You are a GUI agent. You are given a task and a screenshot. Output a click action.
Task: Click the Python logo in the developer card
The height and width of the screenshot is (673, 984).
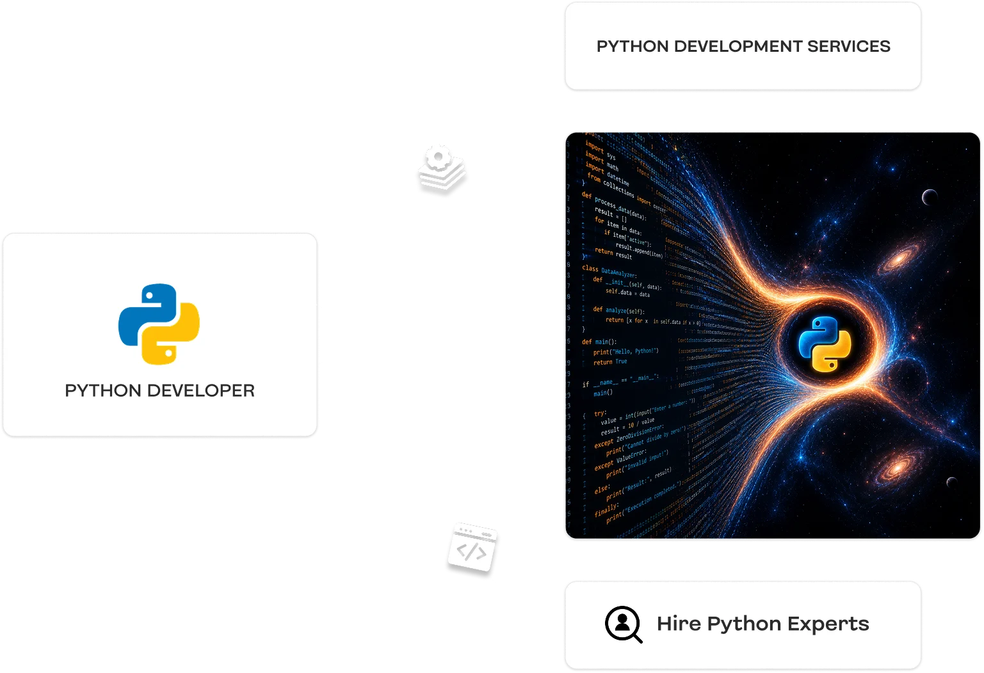coord(159,324)
